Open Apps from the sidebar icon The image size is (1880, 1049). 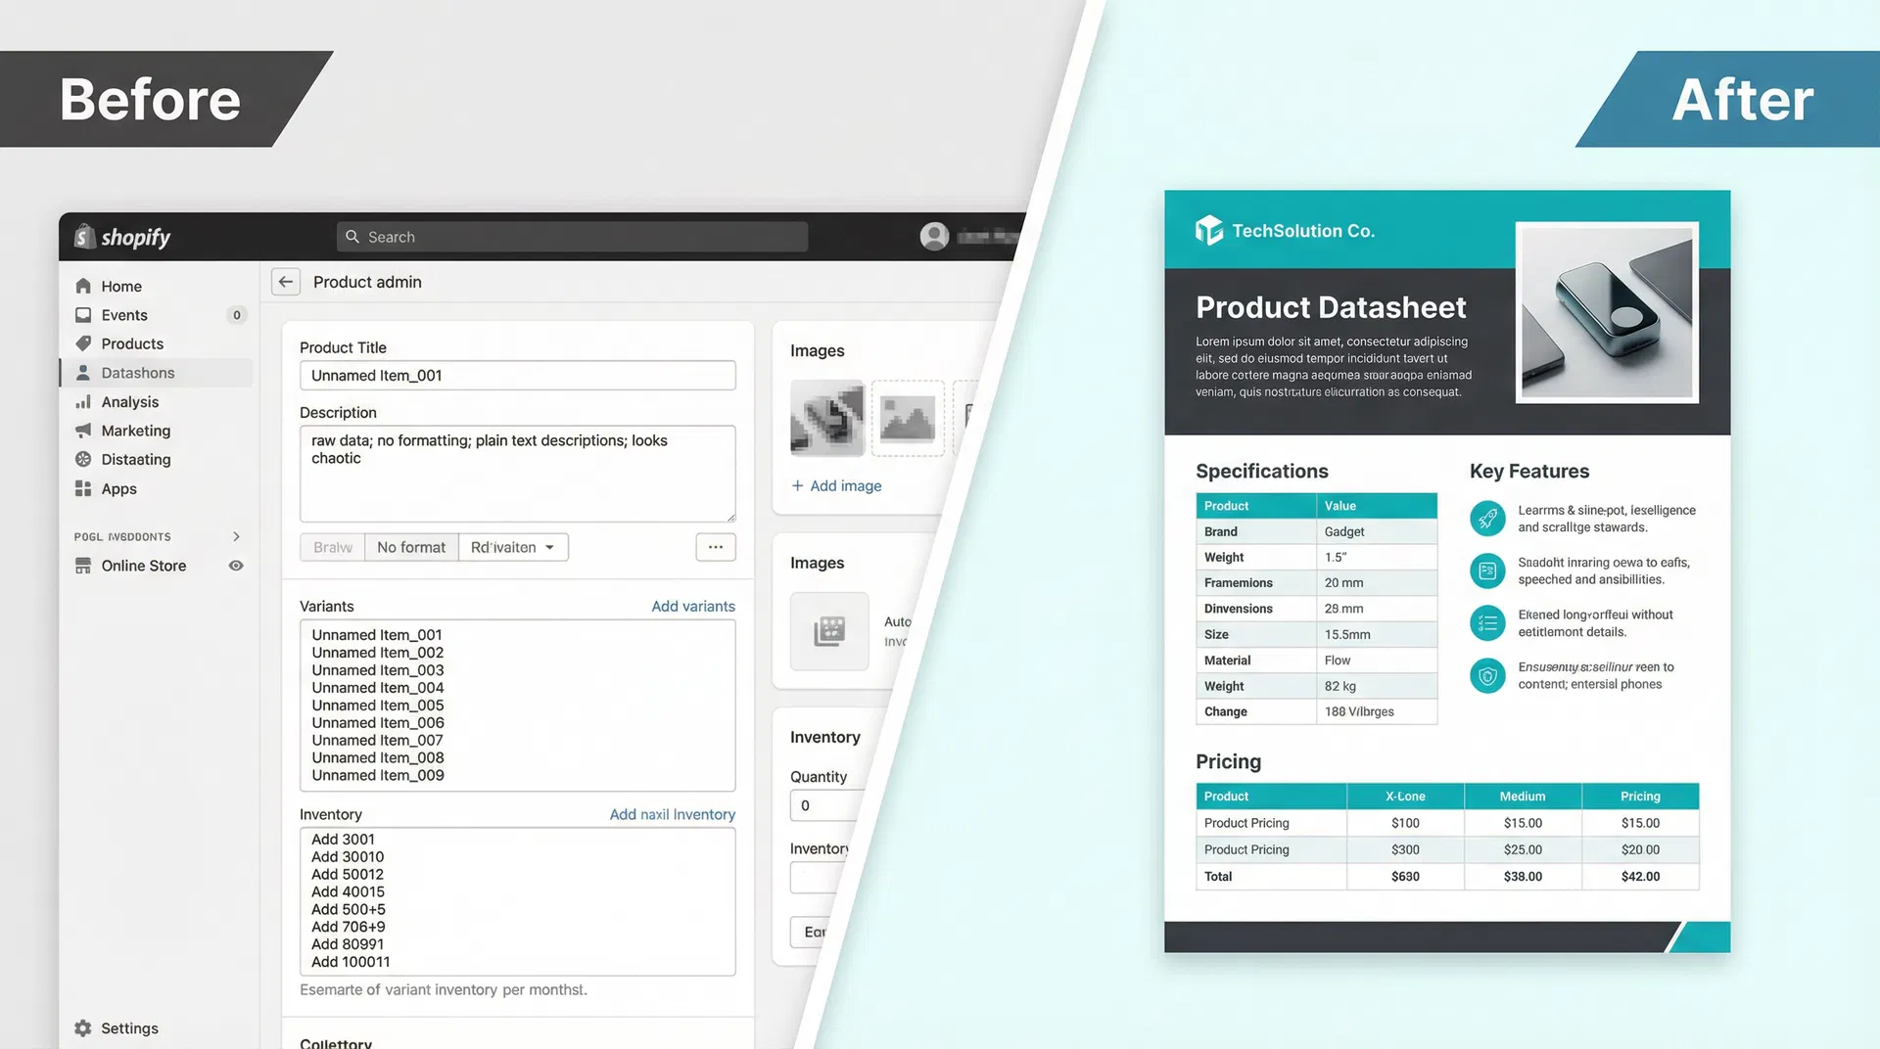pos(83,488)
